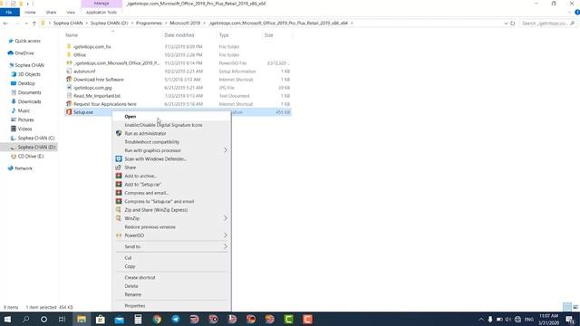Choose Share in context menu
This screenshot has height=326, width=580.
pos(130,168)
